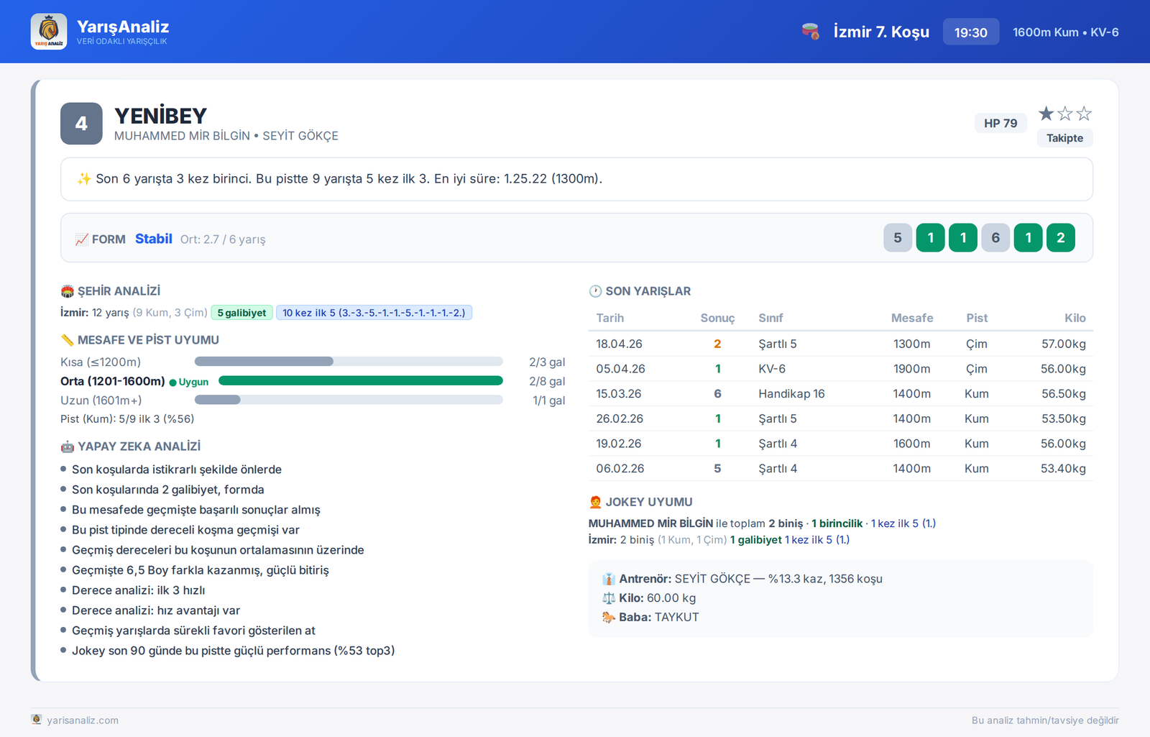Select the 05.04.26 race row date
This screenshot has height=737, width=1150.
pos(620,369)
